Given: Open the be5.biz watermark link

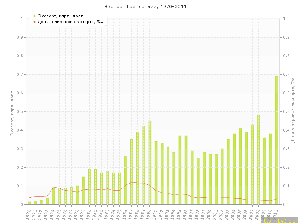Looking at the screenshot, I should pos(279,220).
